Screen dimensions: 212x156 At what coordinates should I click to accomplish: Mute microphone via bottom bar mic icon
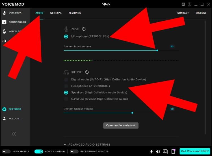click(152, 151)
